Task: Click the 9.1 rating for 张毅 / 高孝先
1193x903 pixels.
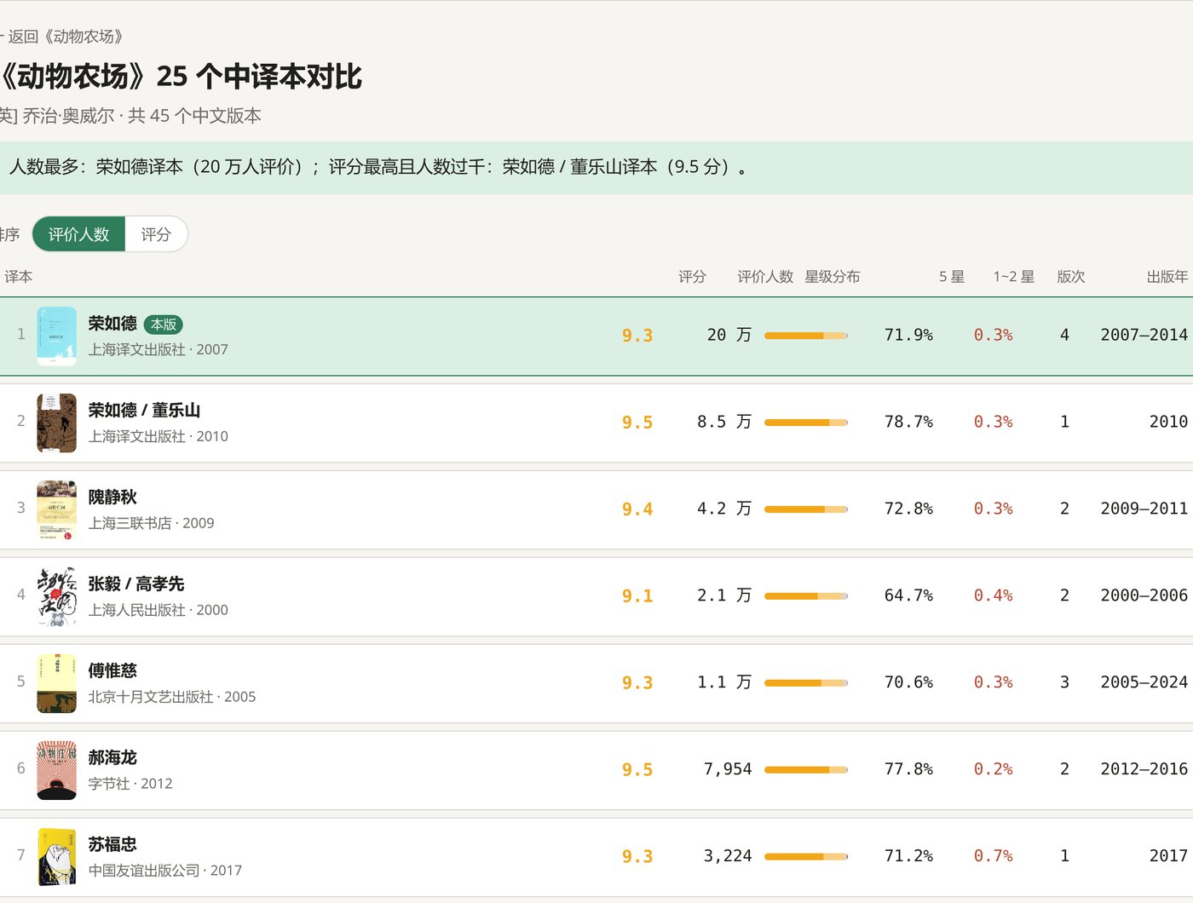Action: point(637,596)
